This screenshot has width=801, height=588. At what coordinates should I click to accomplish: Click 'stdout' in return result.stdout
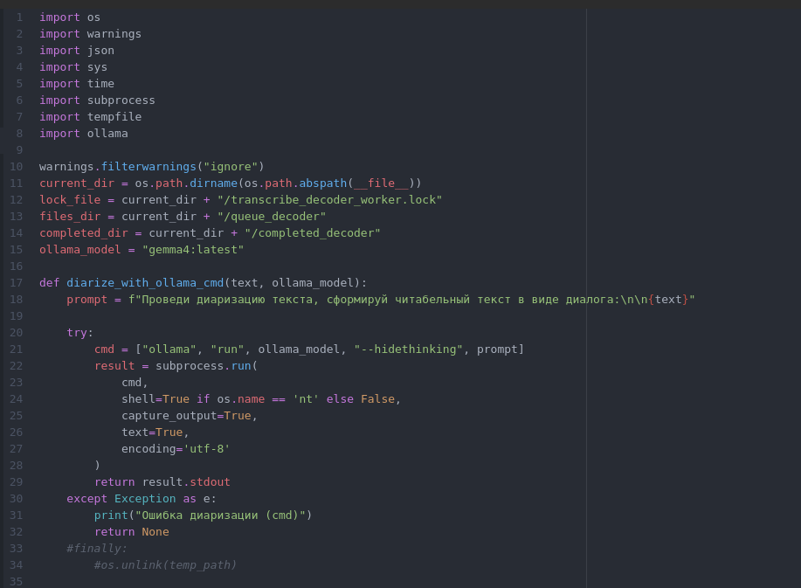click(210, 482)
